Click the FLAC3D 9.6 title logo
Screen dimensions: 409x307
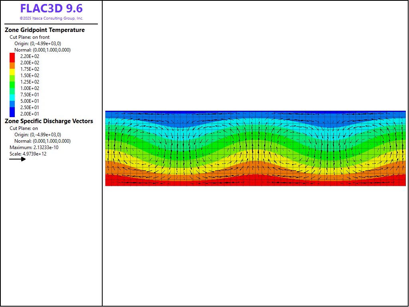(52, 9)
